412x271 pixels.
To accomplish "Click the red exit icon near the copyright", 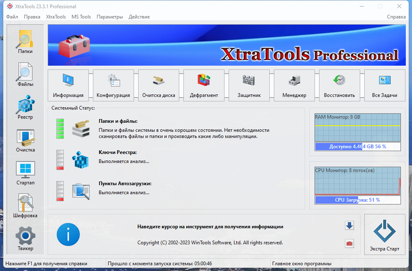I will click(349, 243).
